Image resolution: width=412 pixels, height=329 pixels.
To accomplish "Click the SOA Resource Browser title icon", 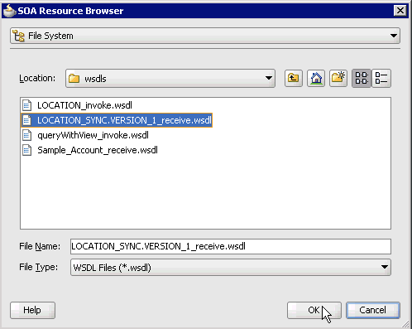I will click(9, 11).
